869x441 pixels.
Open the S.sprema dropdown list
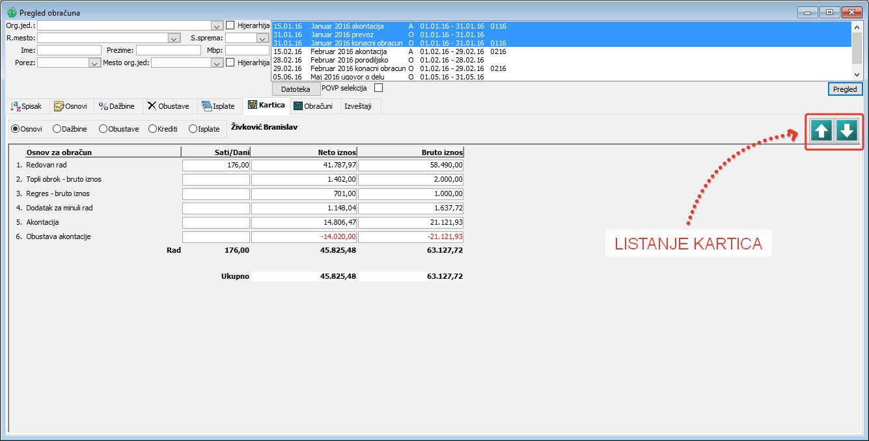tap(262, 38)
